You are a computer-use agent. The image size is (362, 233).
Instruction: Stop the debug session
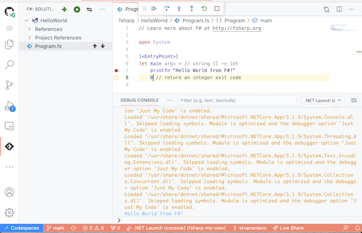click(x=217, y=9)
